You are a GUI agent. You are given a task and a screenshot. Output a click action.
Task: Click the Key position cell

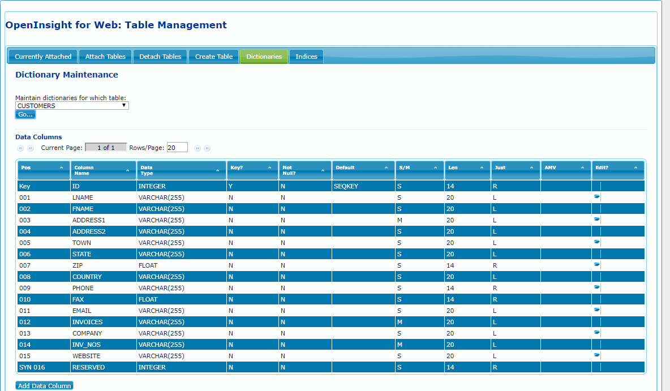pyautogui.click(x=44, y=186)
